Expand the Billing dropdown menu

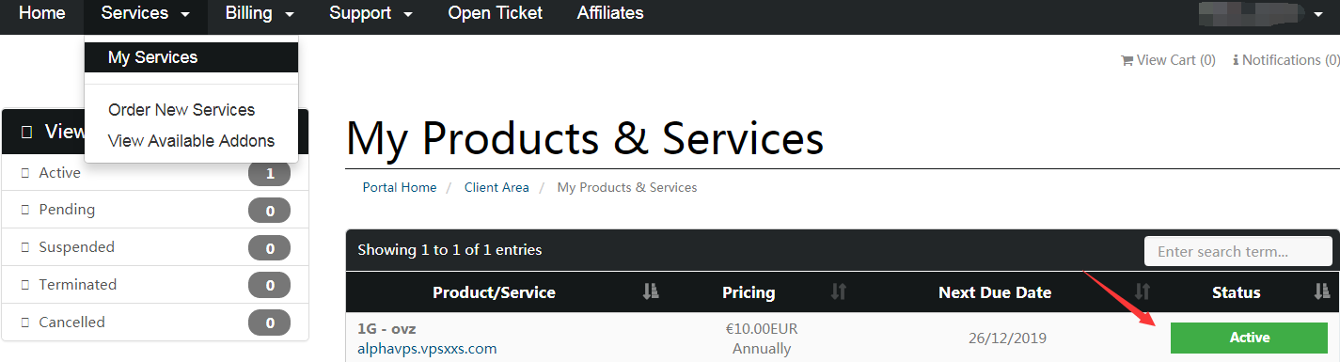tap(260, 13)
